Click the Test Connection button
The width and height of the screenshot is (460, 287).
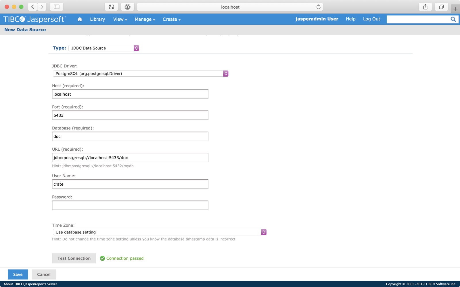[x=74, y=258]
